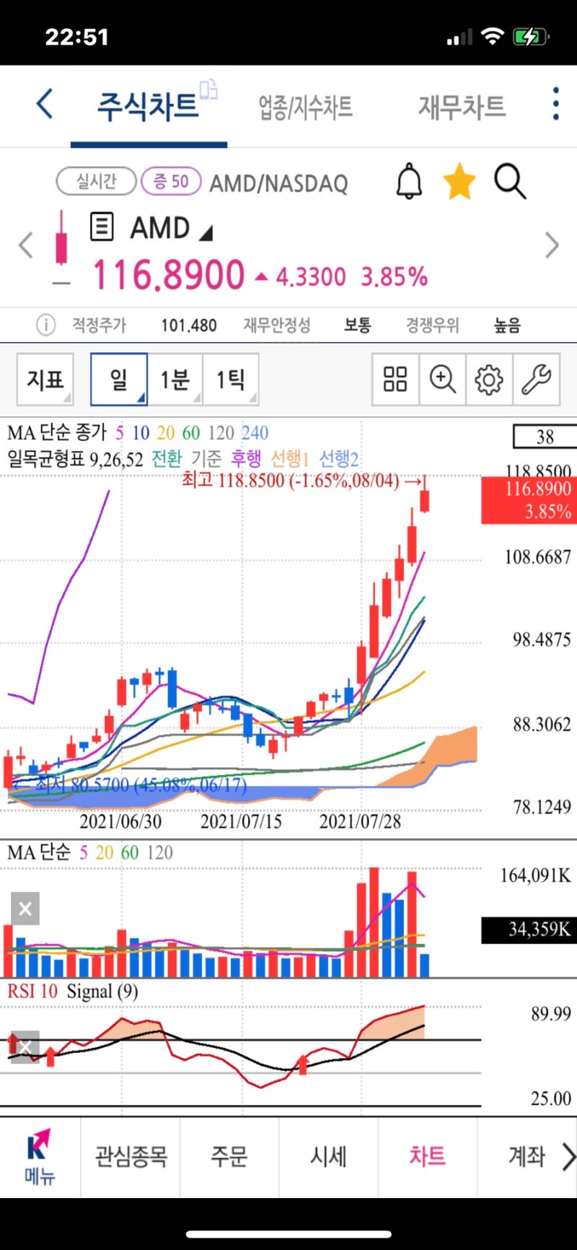Open stock search magnifier
The image size is (577, 1250).
coord(510,181)
